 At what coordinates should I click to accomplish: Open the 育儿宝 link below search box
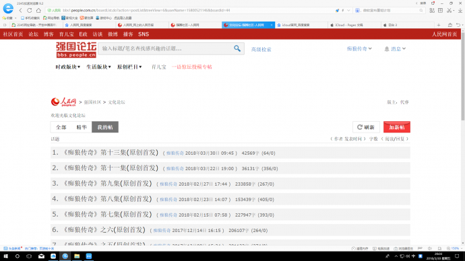click(x=159, y=67)
